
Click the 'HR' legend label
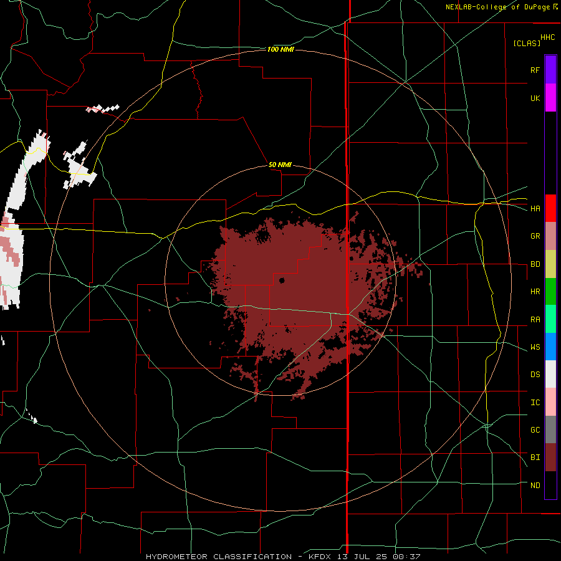click(x=535, y=292)
